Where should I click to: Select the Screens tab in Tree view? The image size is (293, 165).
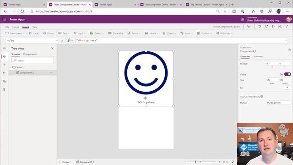pos(16,54)
